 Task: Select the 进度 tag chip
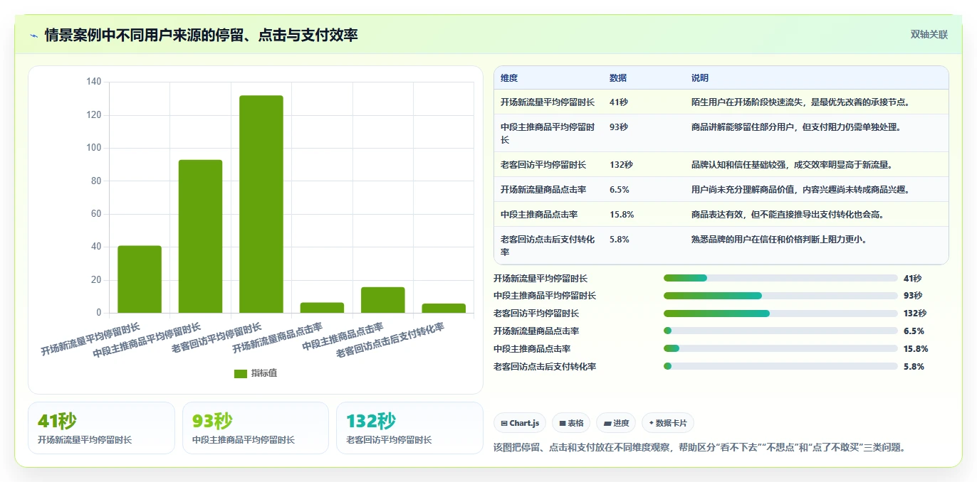pos(616,423)
